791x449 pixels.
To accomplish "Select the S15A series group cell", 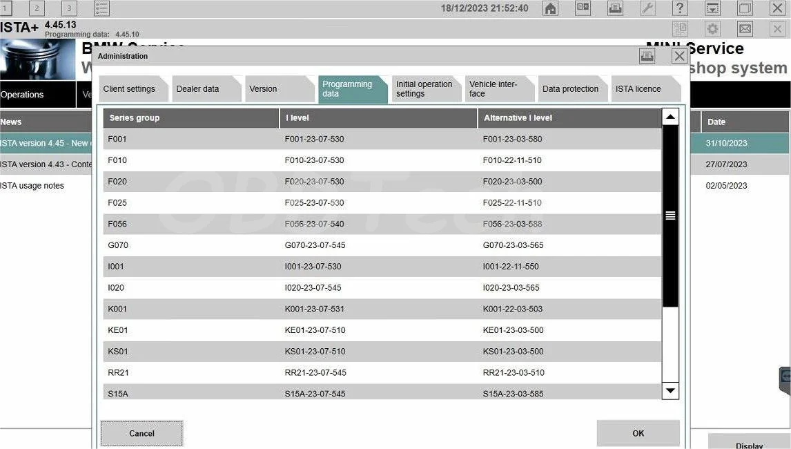I will 117,394.
